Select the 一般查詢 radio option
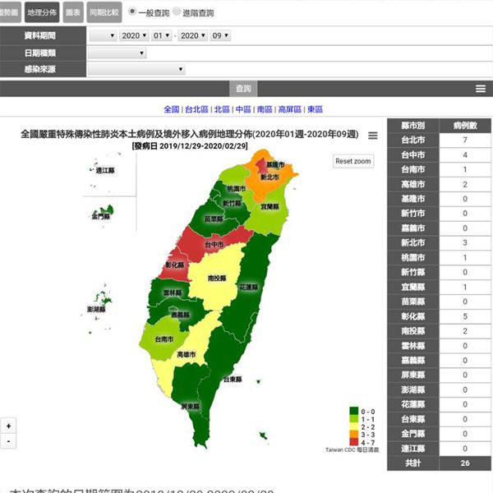Viewport: 493px width, 493px height. click(x=132, y=12)
